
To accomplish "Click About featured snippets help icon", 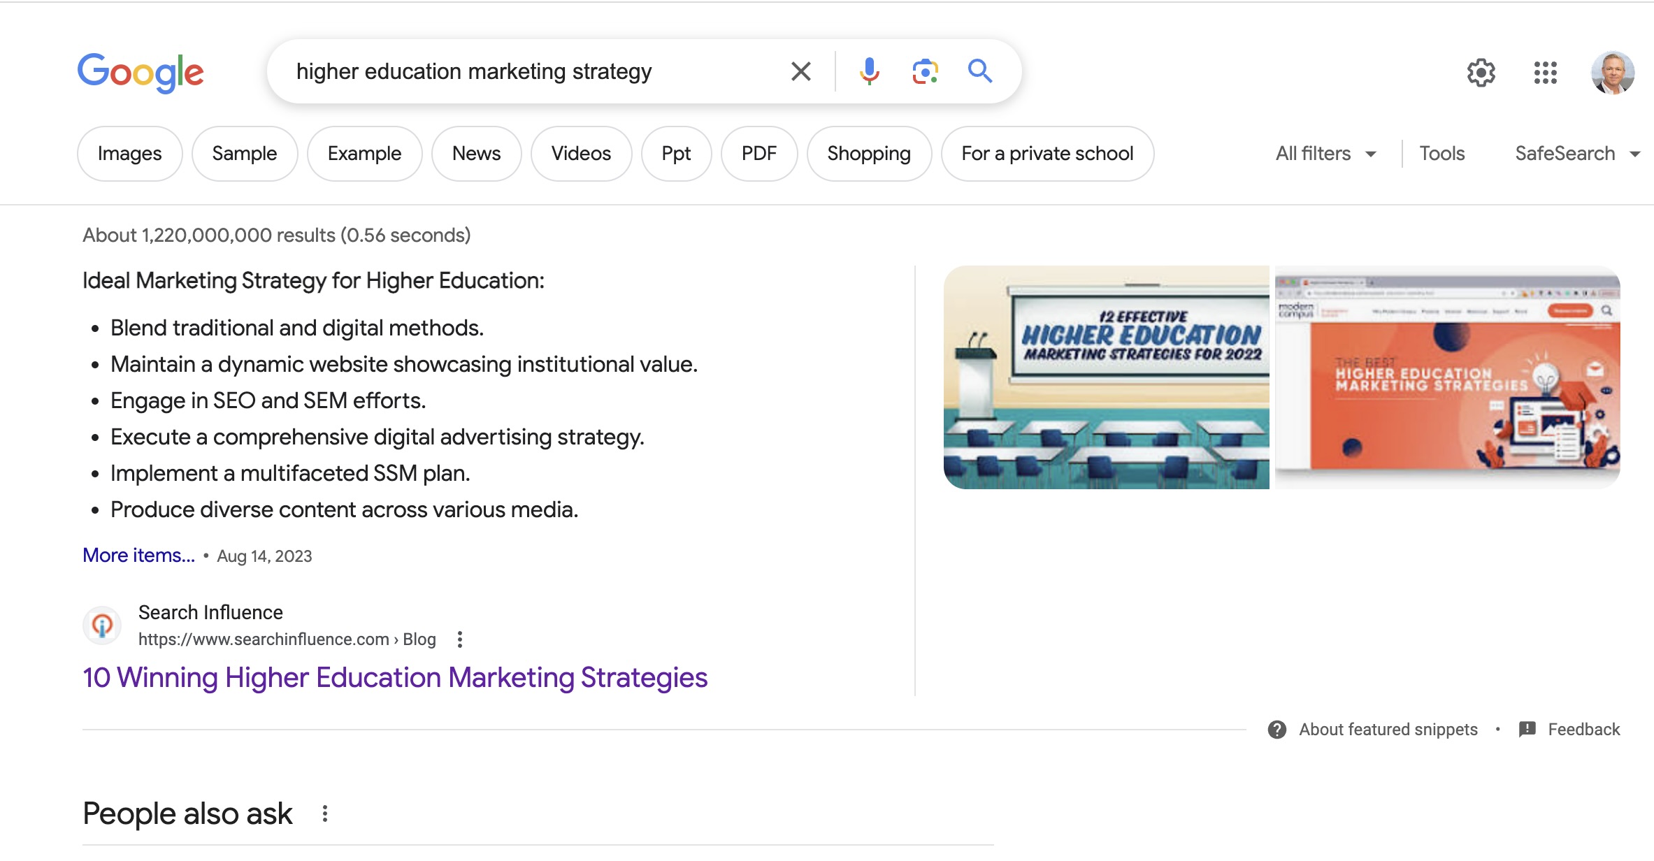I will coord(1277,730).
